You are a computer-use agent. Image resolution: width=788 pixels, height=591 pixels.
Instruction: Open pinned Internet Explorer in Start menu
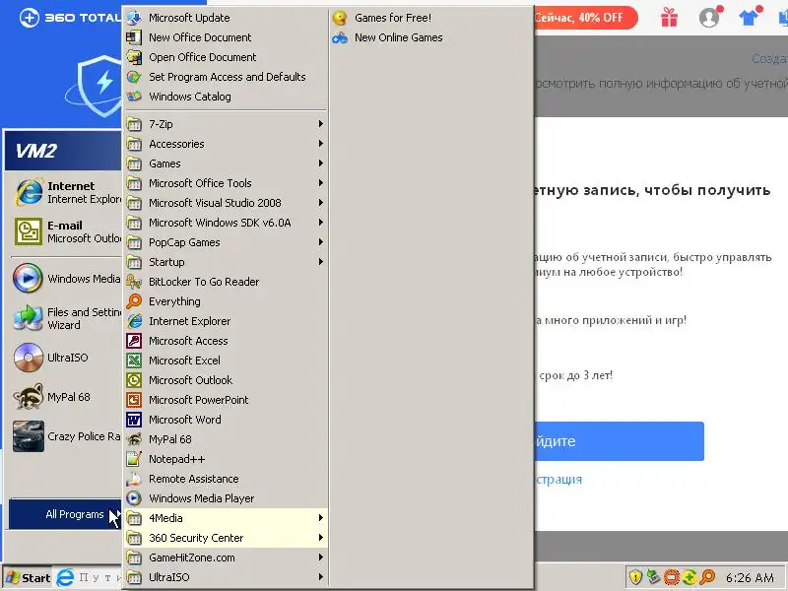[64, 192]
